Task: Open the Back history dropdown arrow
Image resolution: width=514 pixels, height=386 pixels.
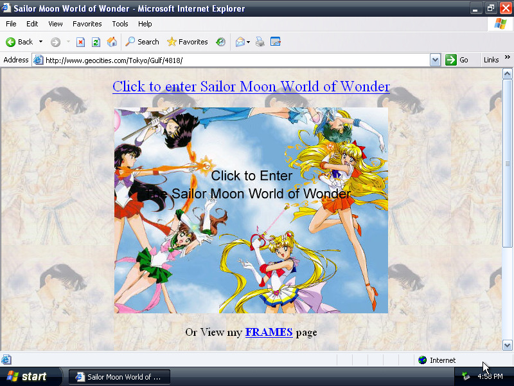Action: [x=40, y=42]
